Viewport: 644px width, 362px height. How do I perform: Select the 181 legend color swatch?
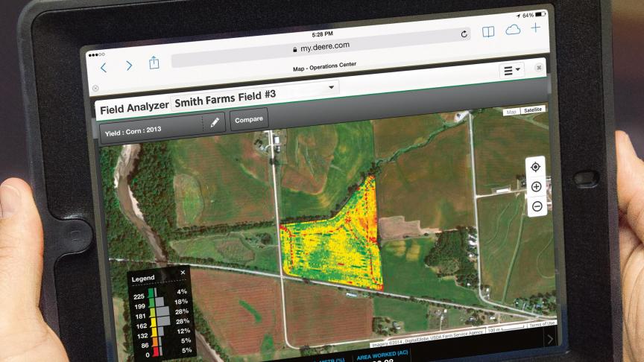(152, 313)
